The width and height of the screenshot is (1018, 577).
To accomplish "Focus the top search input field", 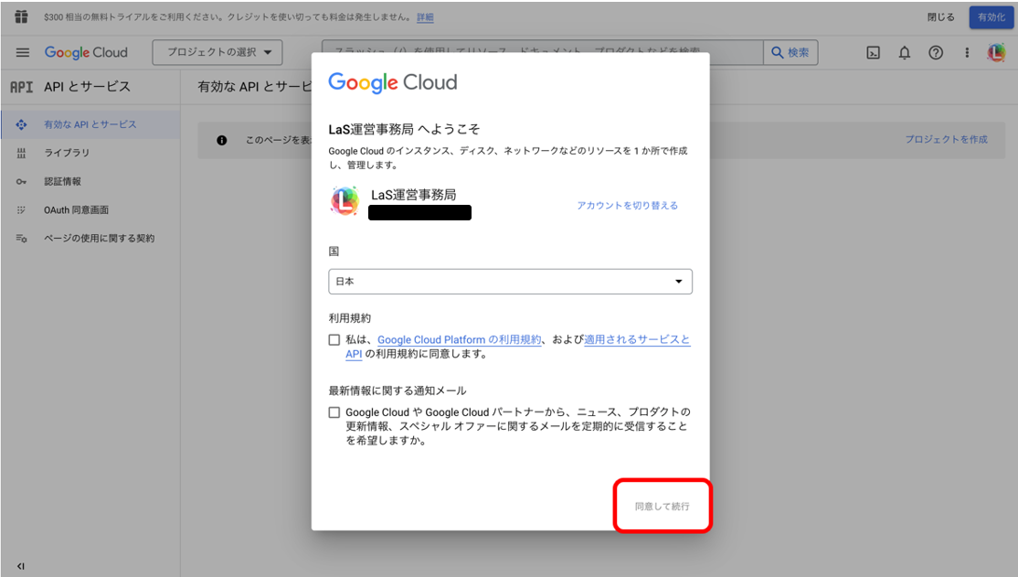I will point(543,53).
